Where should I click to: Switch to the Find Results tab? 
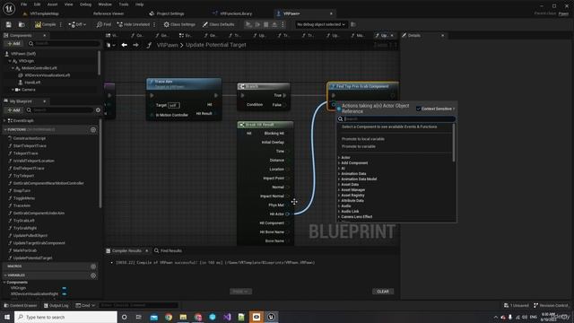point(168,251)
